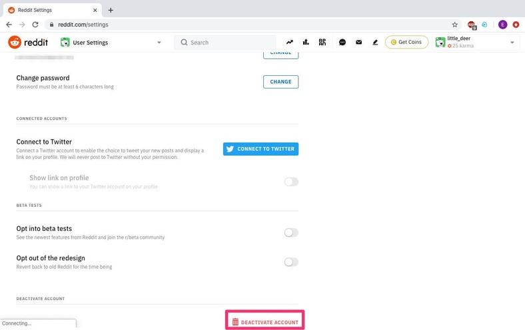Click the 25 karma text
525x330 pixels.
click(463, 46)
